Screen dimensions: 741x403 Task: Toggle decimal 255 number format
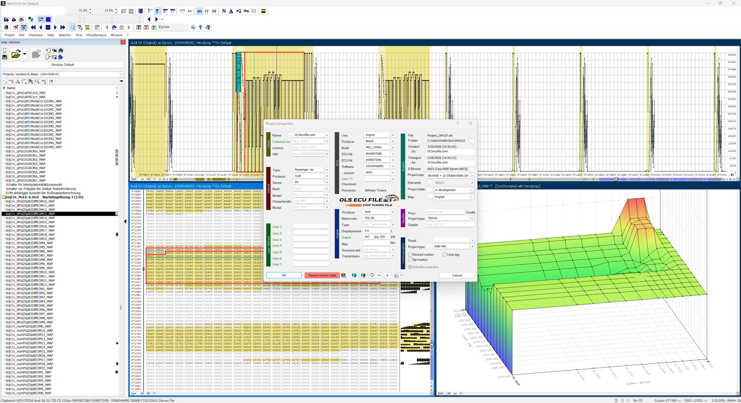tap(199, 11)
